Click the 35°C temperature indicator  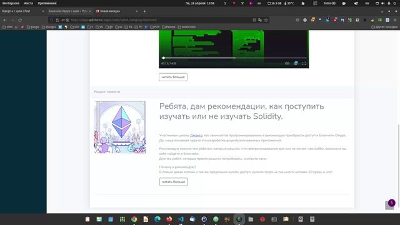[289, 3]
